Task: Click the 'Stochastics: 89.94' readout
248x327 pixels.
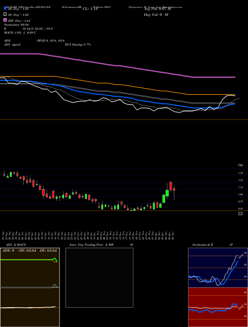Action: 16,25
